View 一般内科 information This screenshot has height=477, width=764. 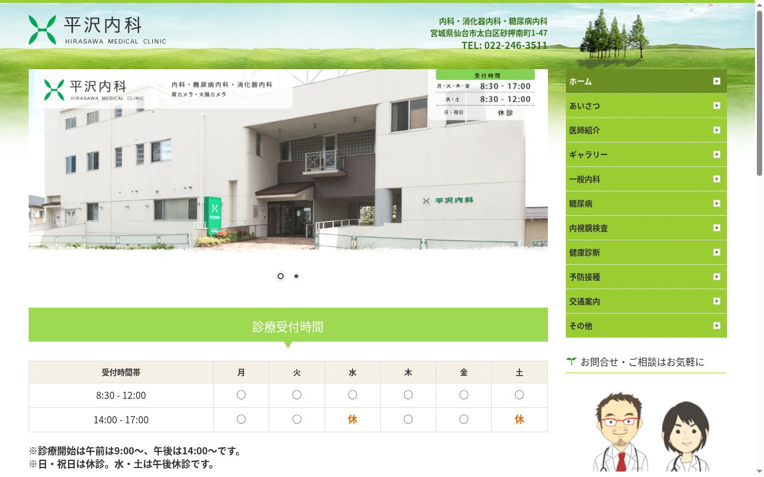[x=646, y=179]
